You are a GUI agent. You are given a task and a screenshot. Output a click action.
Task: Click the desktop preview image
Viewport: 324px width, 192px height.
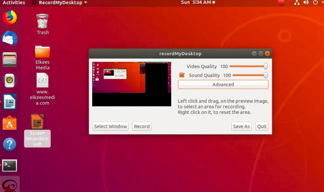[132, 84]
